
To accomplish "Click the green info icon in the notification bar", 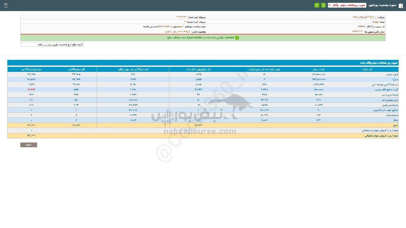I will click(237, 38).
